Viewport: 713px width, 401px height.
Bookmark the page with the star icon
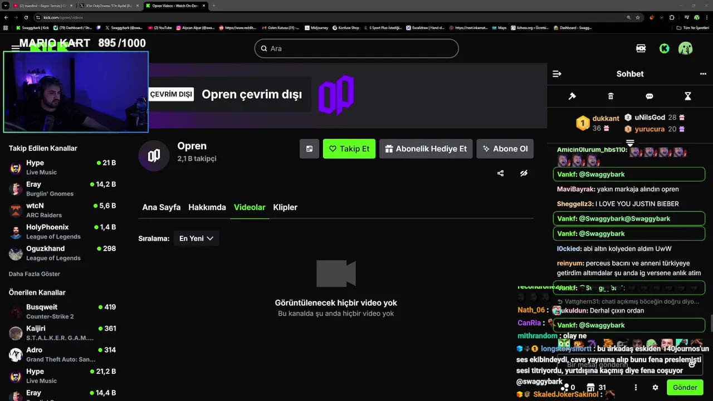pos(638,17)
